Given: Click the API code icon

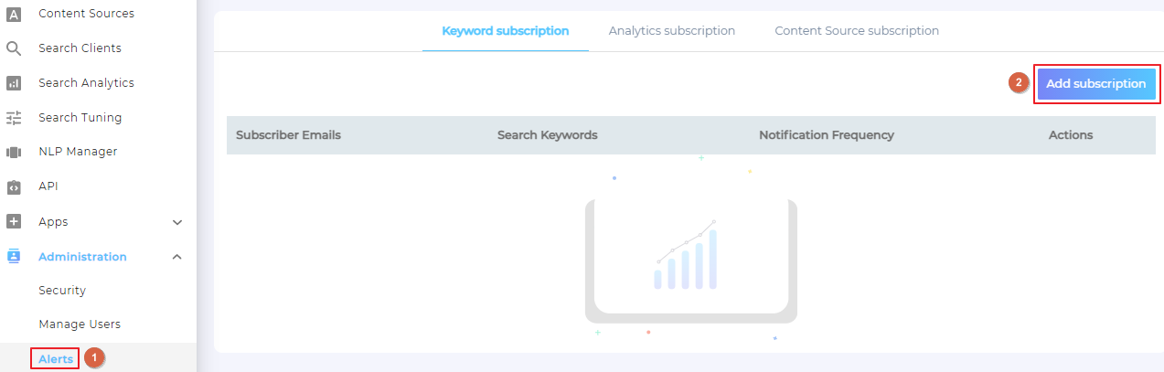Looking at the screenshot, I should 14,186.
